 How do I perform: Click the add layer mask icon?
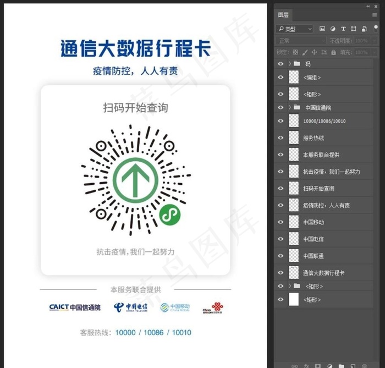tap(318, 366)
